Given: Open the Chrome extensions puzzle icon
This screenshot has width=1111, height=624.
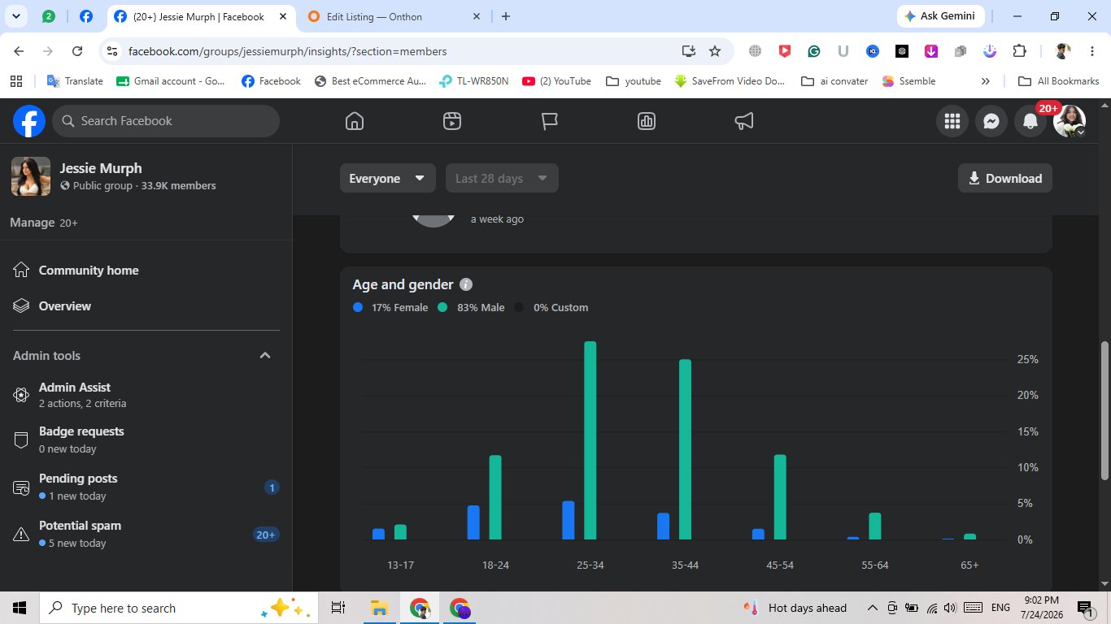Looking at the screenshot, I should point(1019,51).
